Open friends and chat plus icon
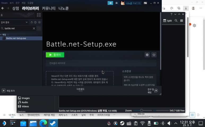 click(156, 91)
